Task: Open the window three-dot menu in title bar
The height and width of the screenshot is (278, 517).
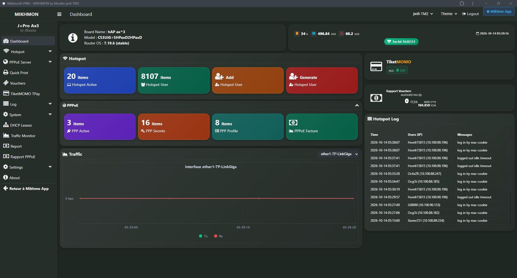Action: (473, 4)
